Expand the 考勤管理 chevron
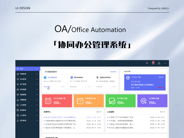 click(x=37, y=74)
